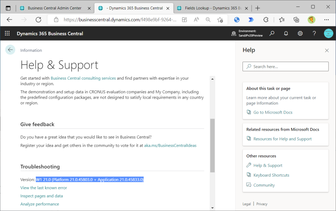
Task: Click the vertical scrollbar thumb
Action: pos(212,145)
